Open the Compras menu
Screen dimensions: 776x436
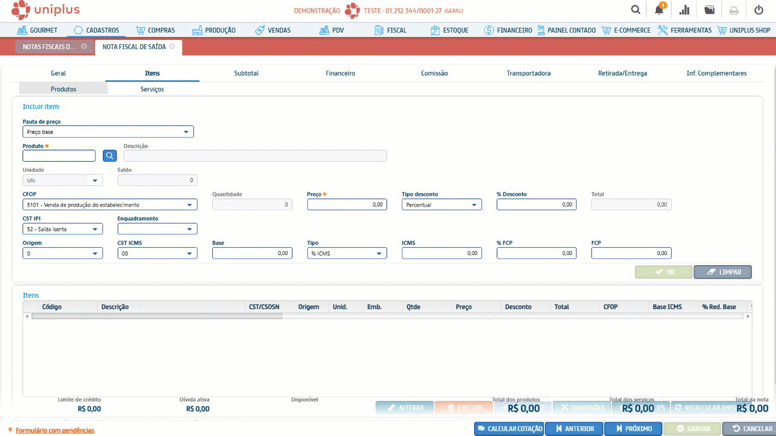[155, 30]
